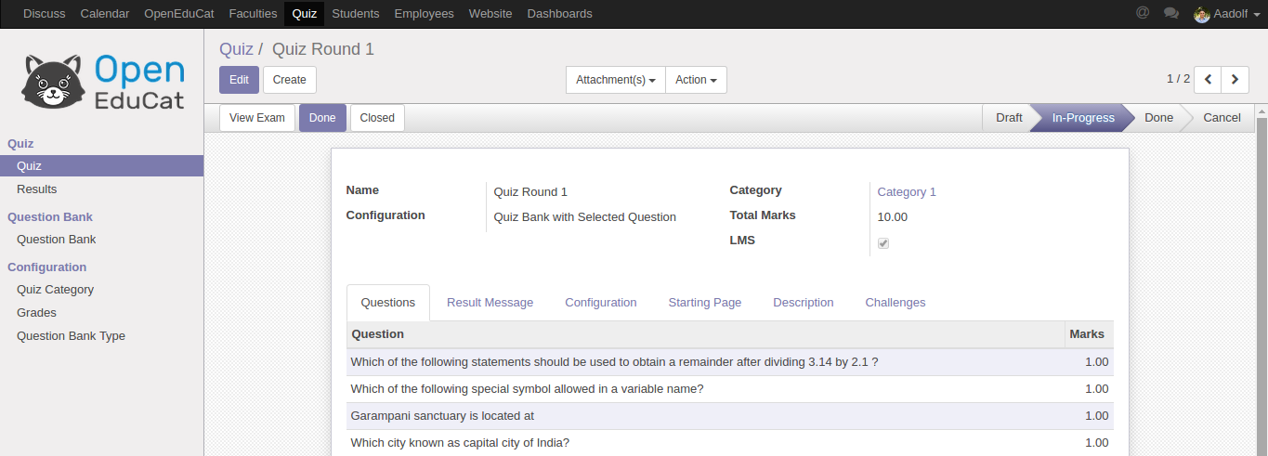Screen dimensions: 1268x456
Task: Open the Aadolf user menu caret
Action: pyautogui.click(x=1257, y=14)
